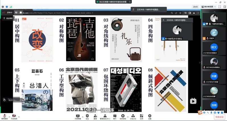Unmute the microphone (解除静音)

click(4, 116)
